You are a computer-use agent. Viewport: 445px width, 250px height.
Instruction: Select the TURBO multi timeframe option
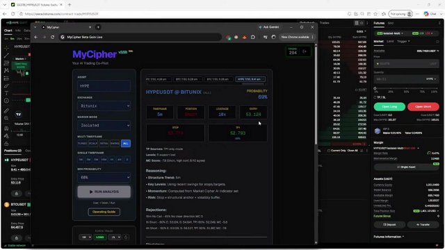point(82,144)
